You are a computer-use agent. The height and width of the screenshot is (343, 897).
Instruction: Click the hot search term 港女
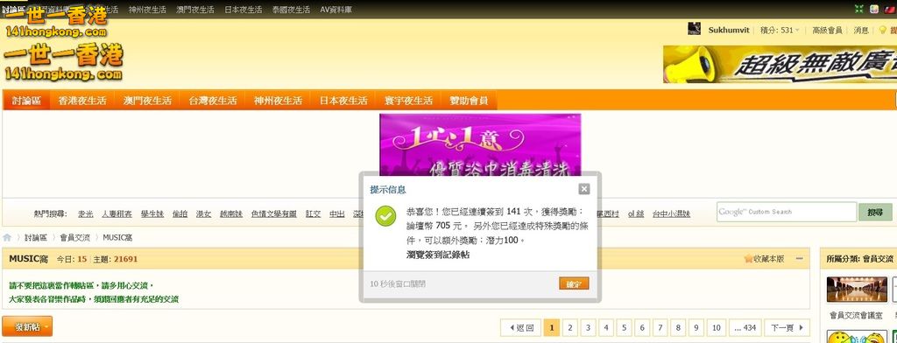point(203,213)
